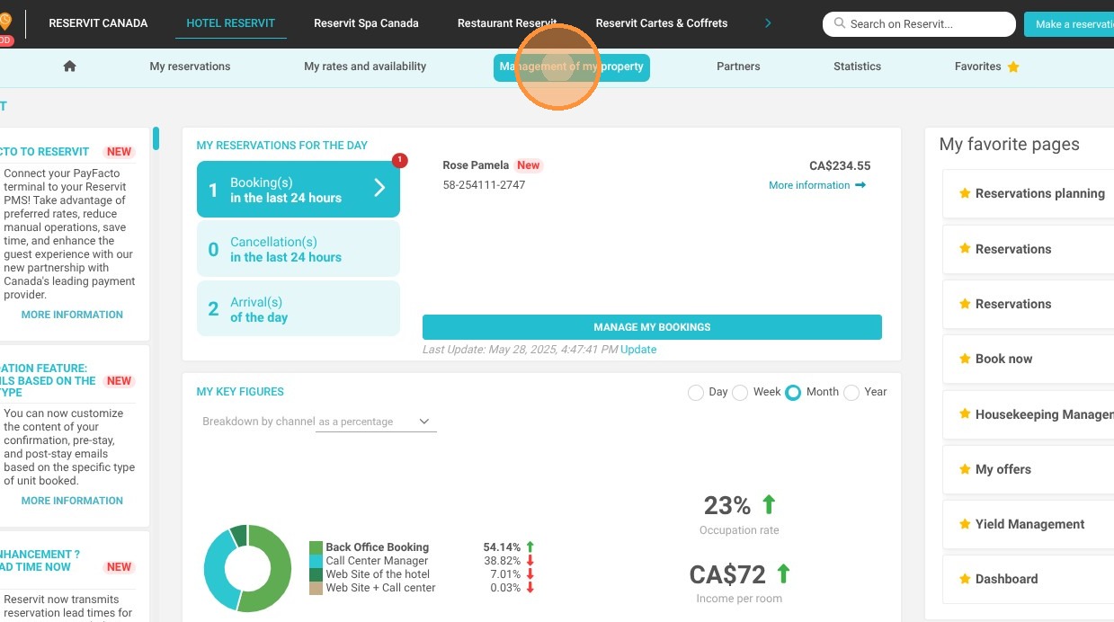Open Reservations planning favorite page

click(x=1029, y=193)
